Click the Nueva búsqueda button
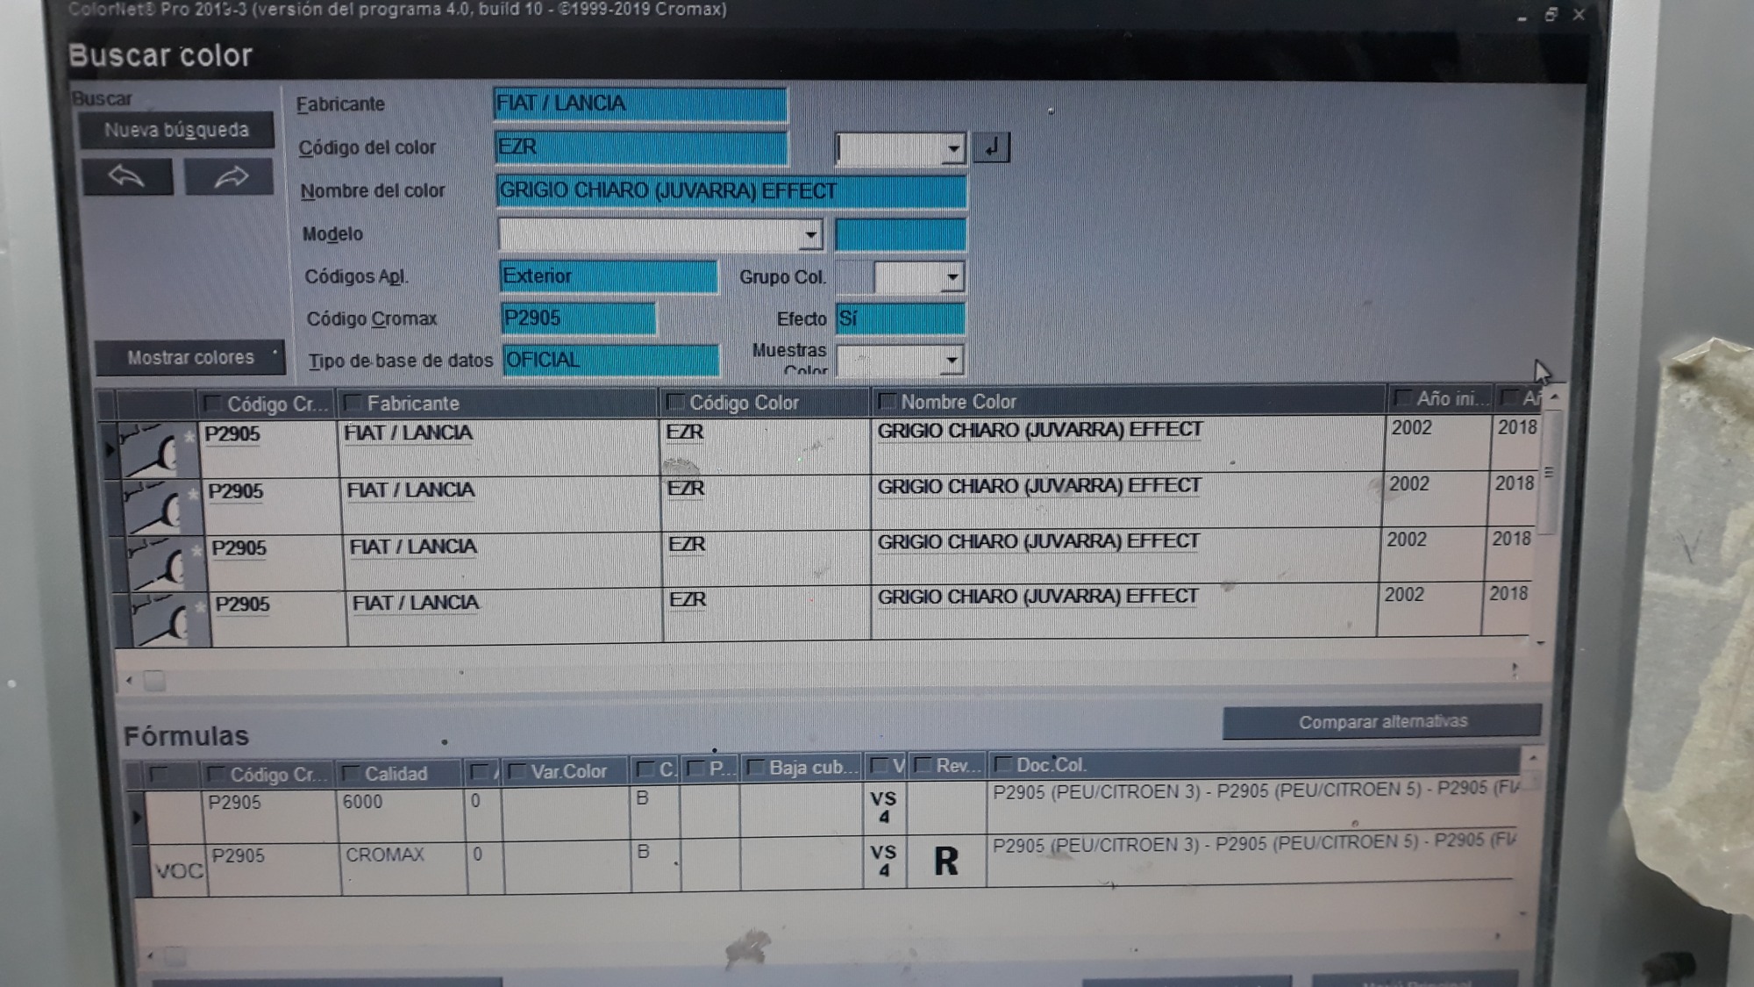Image resolution: width=1754 pixels, height=987 pixels. 176,131
